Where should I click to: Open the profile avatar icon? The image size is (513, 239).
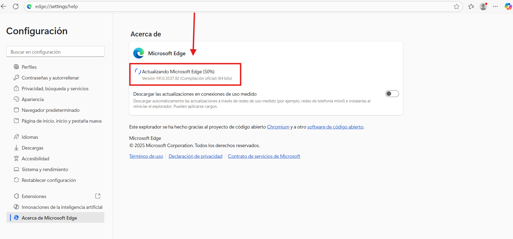pyautogui.click(x=483, y=6)
